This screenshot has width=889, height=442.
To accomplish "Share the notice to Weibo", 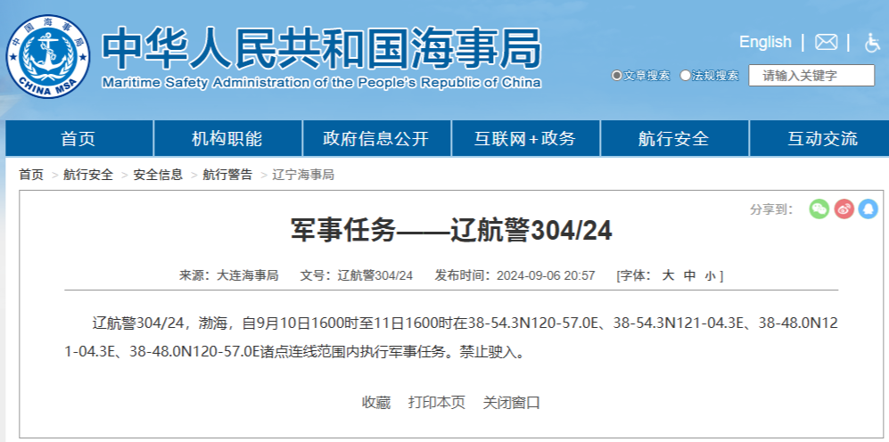I will (x=844, y=209).
